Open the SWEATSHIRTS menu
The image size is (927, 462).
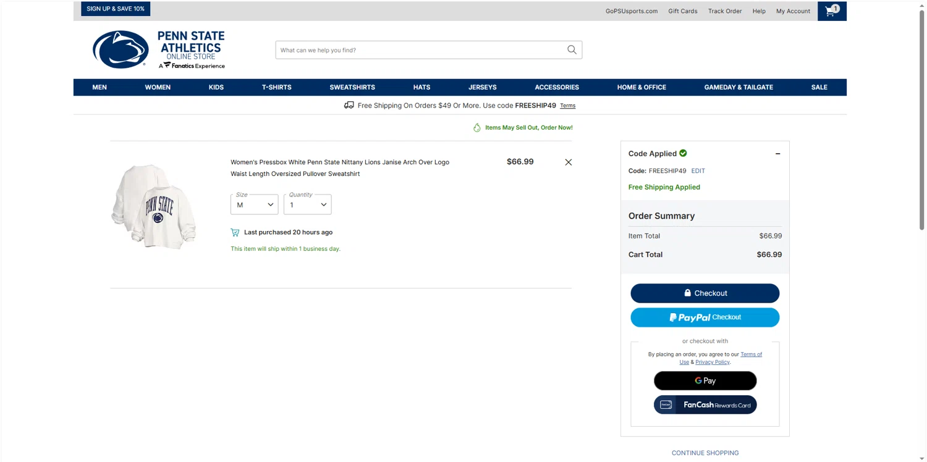click(x=352, y=87)
